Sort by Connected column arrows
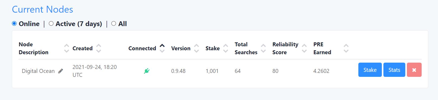This screenshot has width=438, height=100. point(162,48)
